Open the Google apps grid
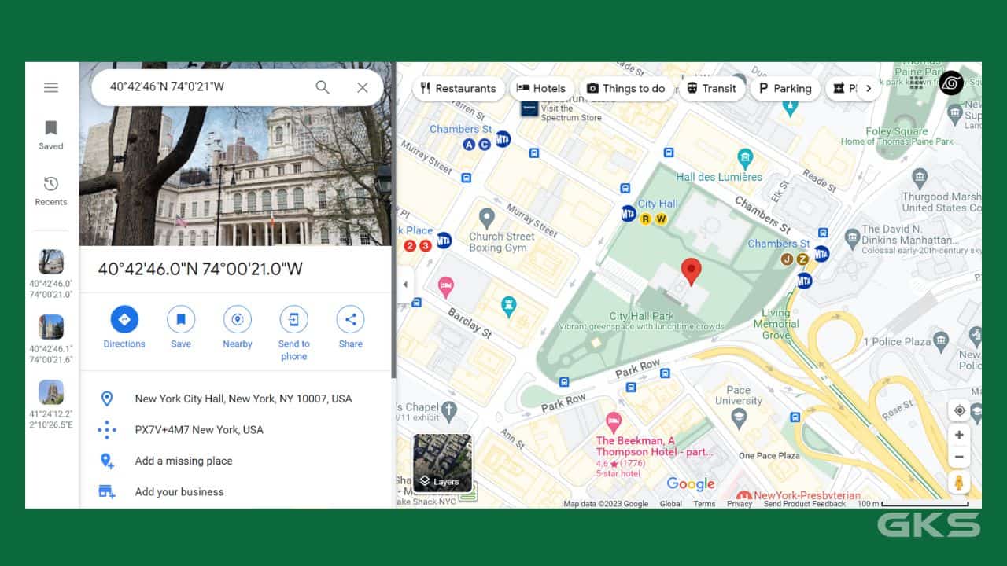This screenshot has width=1007, height=566. pos(917,83)
